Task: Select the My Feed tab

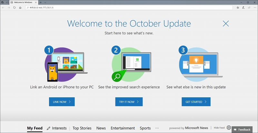Action: click(x=35, y=128)
